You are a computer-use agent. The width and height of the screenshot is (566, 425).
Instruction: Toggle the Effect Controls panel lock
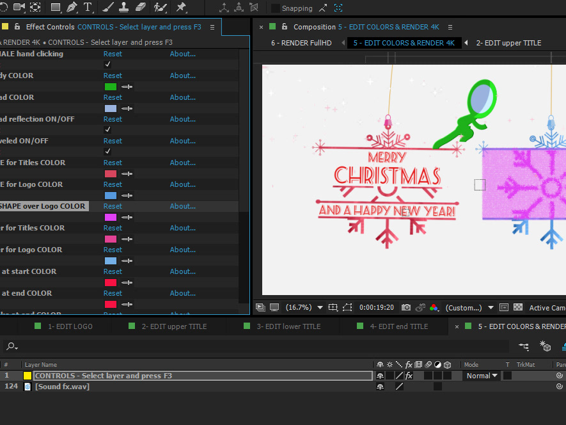[x=17, y=27]
